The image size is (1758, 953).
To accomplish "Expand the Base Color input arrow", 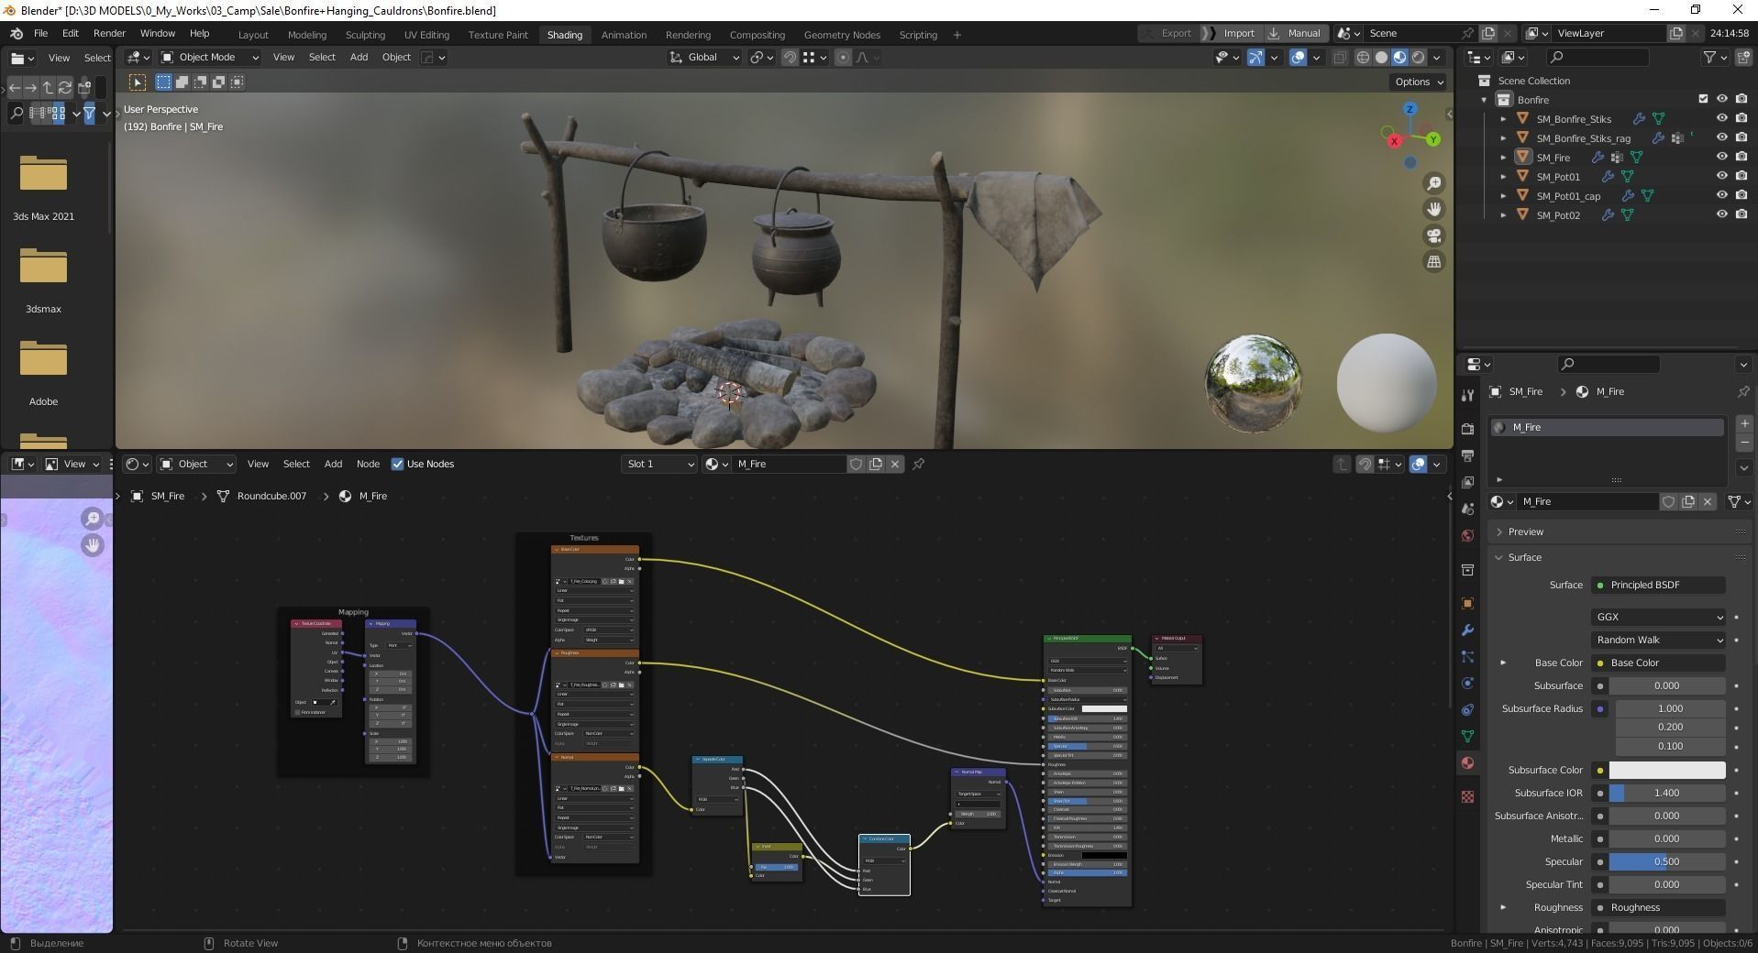I will tap(1502, 663).
